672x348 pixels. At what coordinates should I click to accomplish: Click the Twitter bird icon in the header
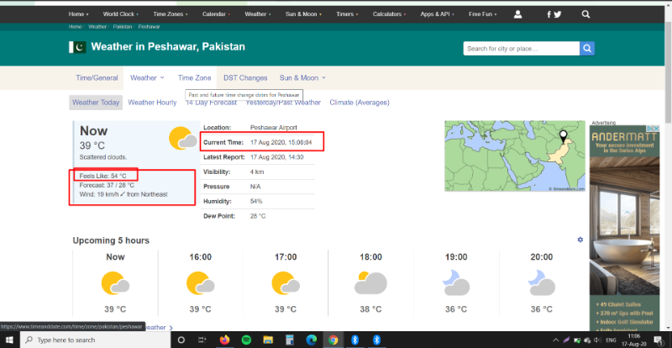(x=558, y=14)
